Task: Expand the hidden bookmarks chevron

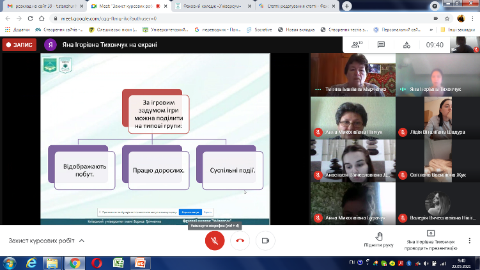Action: pos(431,29)
